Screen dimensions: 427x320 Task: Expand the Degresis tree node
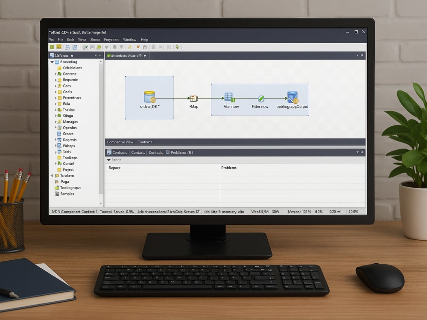click(56, 140)
